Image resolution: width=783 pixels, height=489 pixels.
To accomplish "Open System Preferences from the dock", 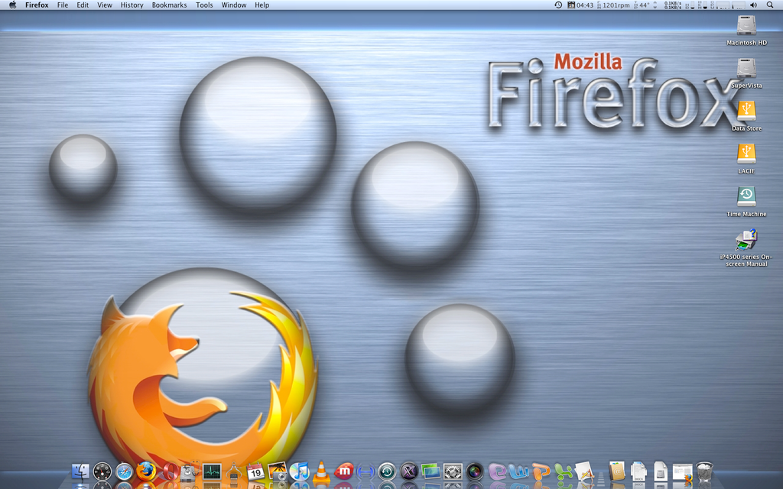I will point(453,471).
